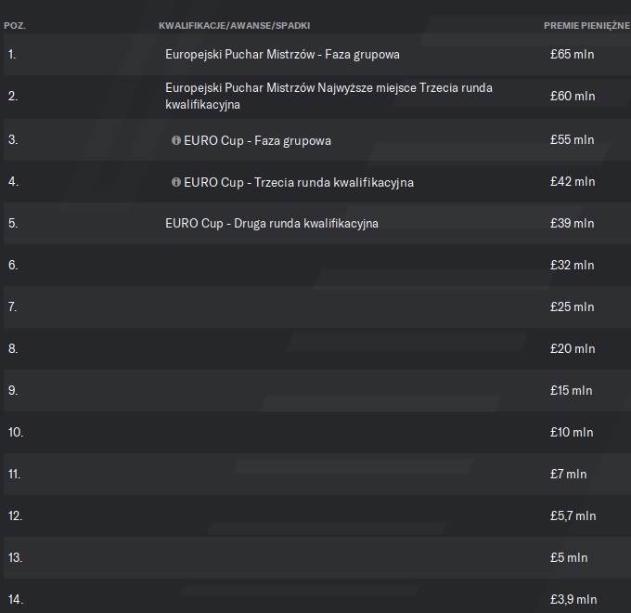The image size is (631, 613).
Task: Open EURO Cup - Trzecia runda kwalifikacyjna link
Action: pyautogui.click(x=299, y=182)
